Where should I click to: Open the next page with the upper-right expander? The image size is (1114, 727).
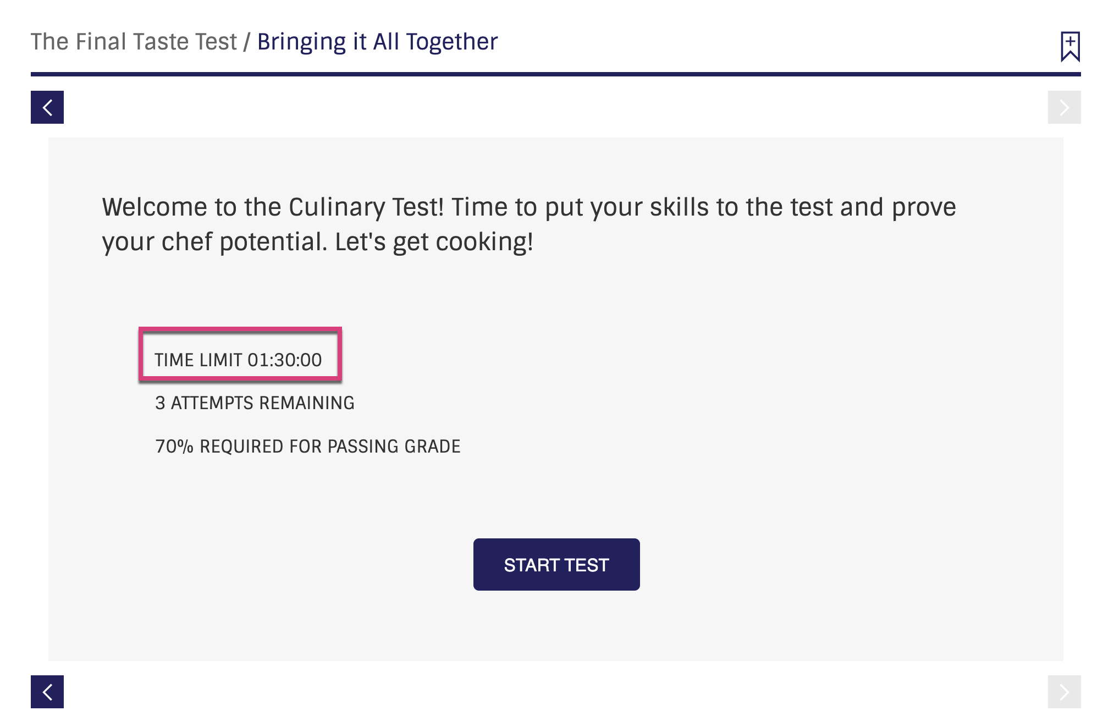[x=1063, y=107]
